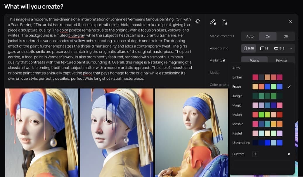The height and width of the screenshot is (177, 303).
Task: Select Pastel color palette
Action: coord(262,133)
